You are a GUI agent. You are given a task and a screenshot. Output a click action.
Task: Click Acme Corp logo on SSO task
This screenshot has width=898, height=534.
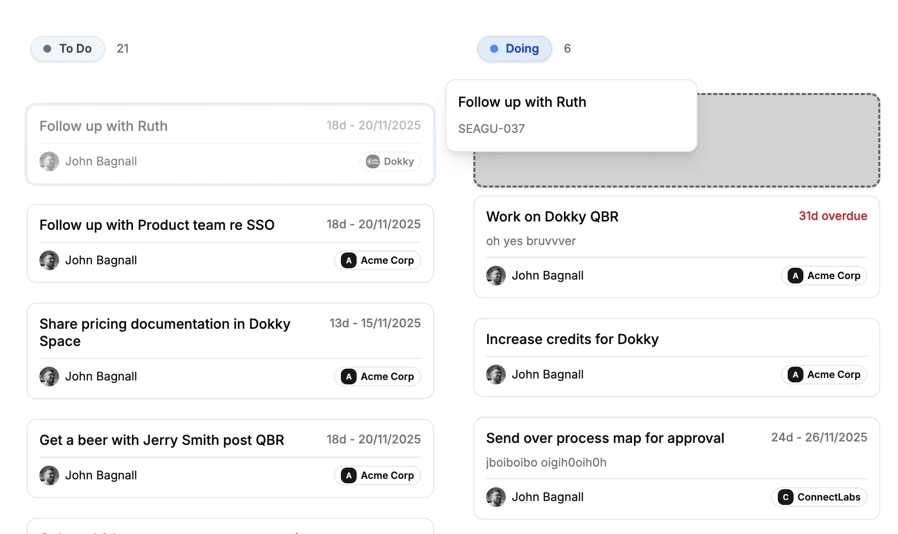349,260
